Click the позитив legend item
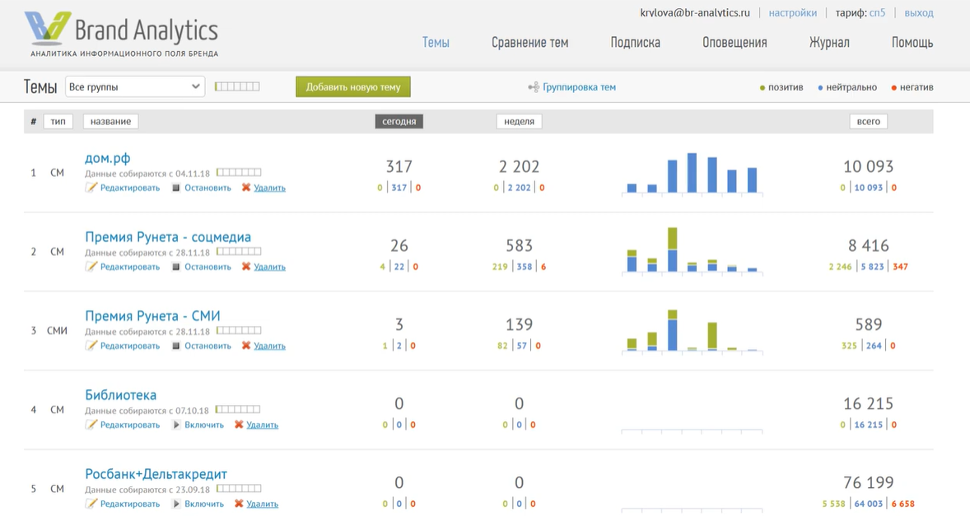The image size is (970, 516). click(x=781, y=87)
